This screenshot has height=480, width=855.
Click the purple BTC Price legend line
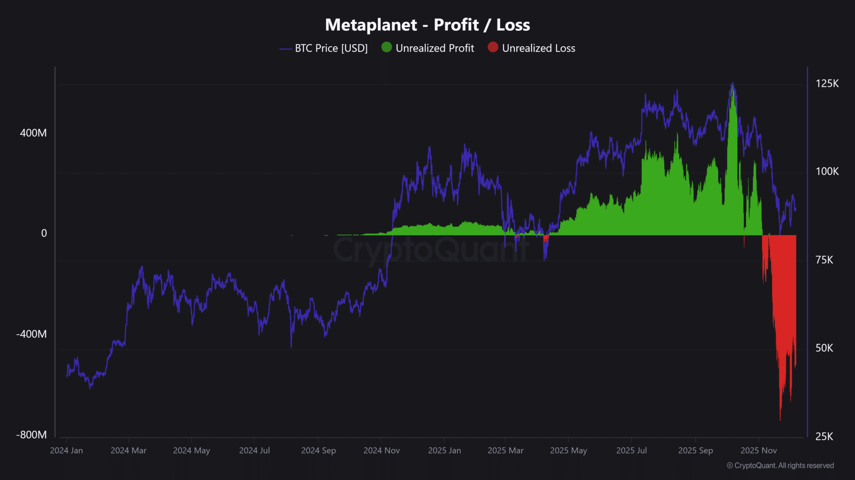click(286, 49)
